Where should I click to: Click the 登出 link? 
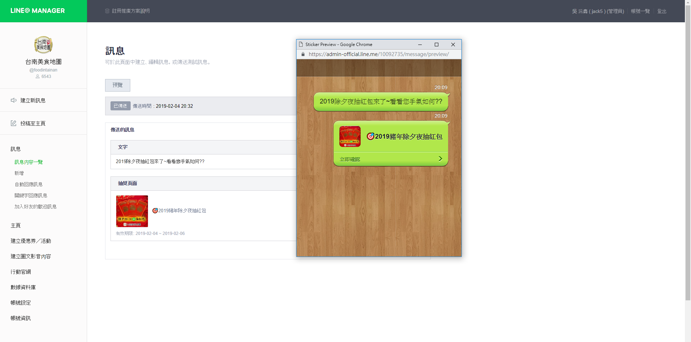coord(662,11)
